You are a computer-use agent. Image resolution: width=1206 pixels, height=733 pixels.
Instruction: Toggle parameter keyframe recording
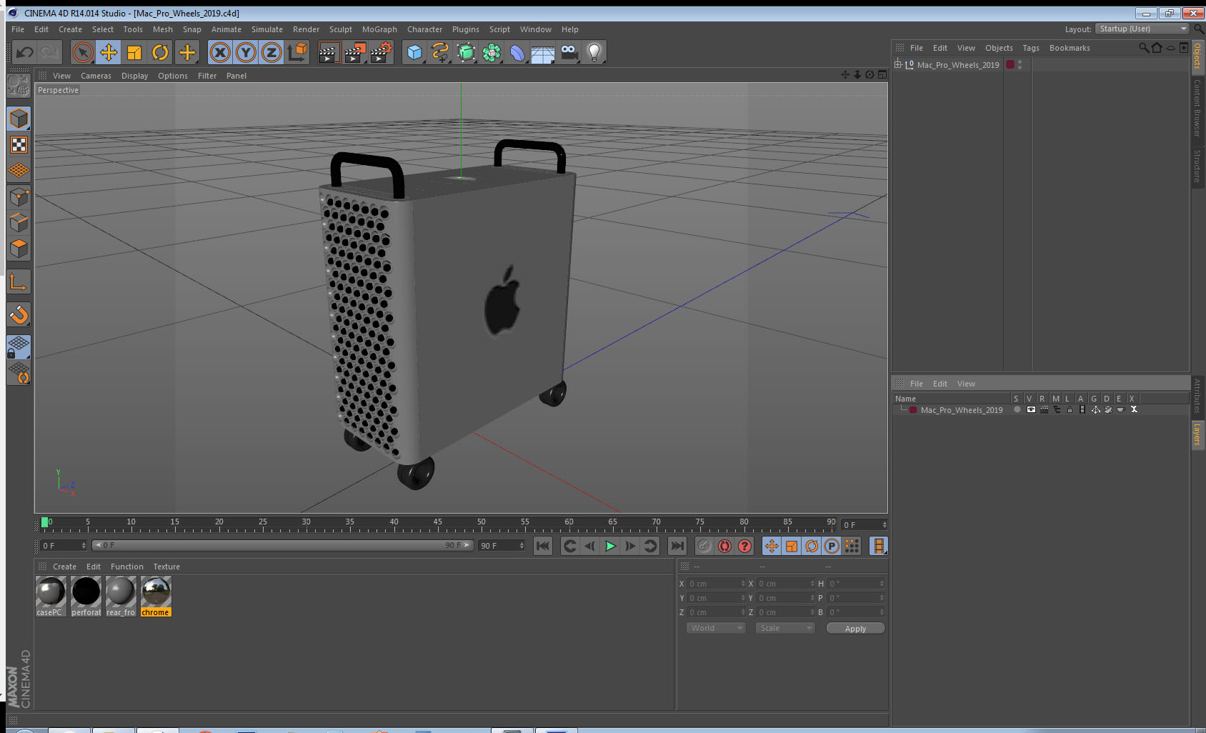coord(832,546)
